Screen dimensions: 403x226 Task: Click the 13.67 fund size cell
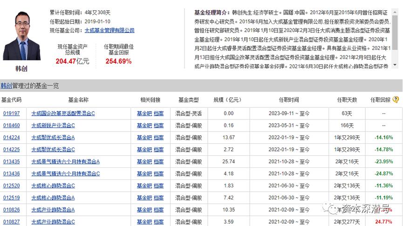point(228,138)
